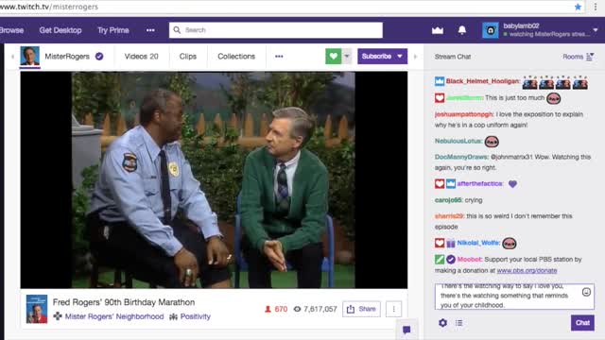The height and width of the screenshot is (340, 605).
Task: Collapse left sidebar with the arrow
Action: click(x=12, y=57)
